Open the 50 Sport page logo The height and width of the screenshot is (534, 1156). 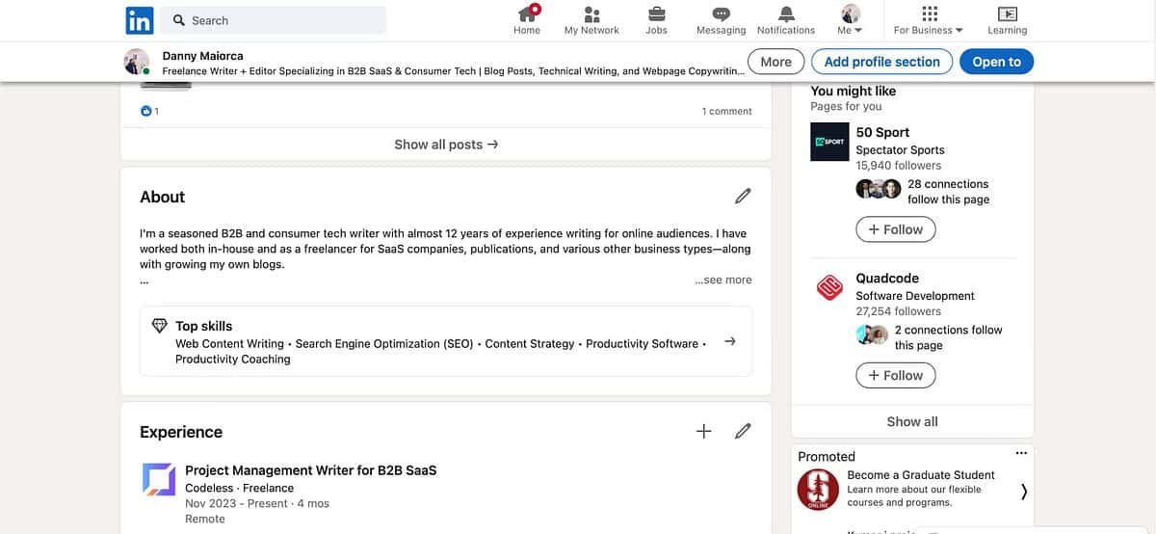pyautogui.click(x=829, y=142)
